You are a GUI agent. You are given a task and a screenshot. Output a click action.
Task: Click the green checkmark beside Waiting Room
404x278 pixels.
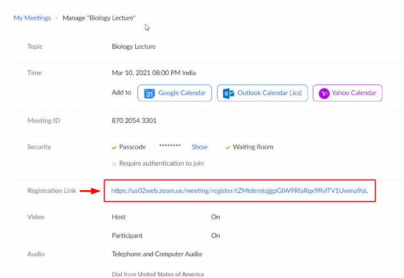pyautogui.click(x=228, y=147)
